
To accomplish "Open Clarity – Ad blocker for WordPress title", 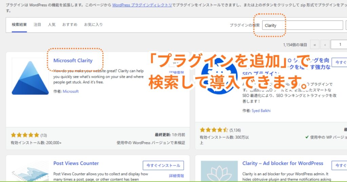I will click(283, 163).
